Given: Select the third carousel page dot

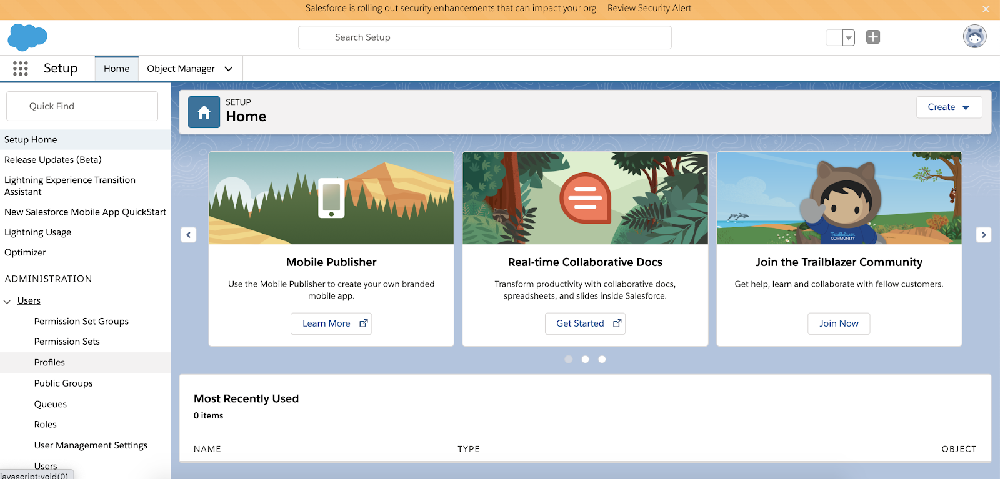Looking at the screenshot, I should point(602,359).
